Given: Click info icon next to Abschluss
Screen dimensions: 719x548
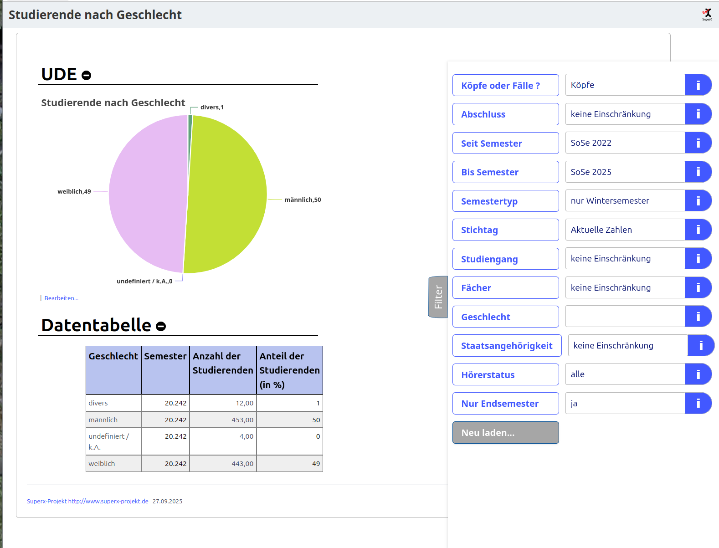Looking at the screenshot, I should coord(698,114).
